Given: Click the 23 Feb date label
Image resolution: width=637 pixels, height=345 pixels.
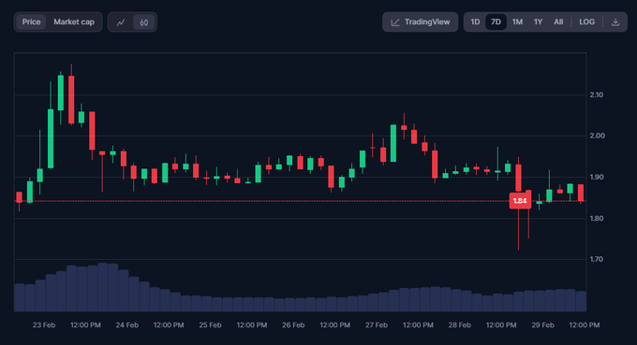Looking at the screenshot, I should tap(44, 325).
